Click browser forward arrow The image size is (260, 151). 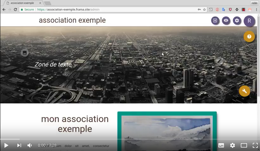9,9
